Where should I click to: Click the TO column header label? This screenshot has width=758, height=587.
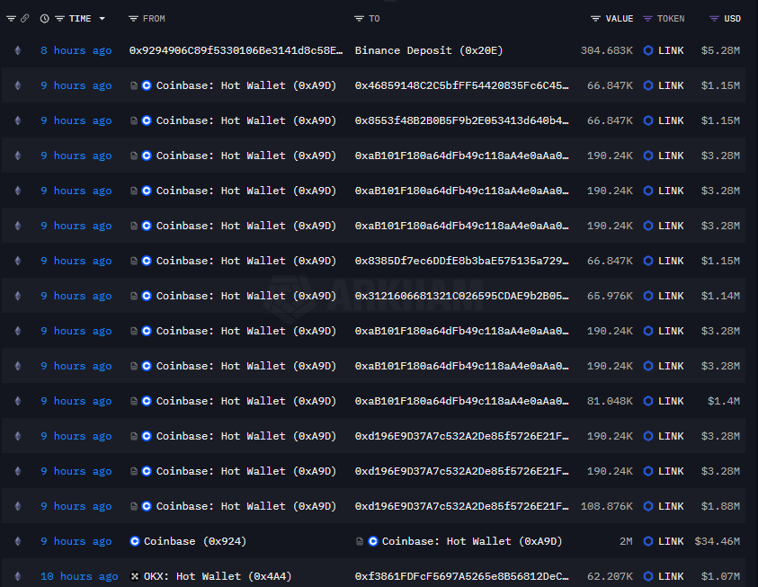(x=375, y=19)
